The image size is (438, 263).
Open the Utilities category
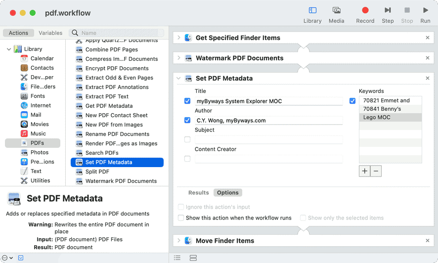click(36, 180)
